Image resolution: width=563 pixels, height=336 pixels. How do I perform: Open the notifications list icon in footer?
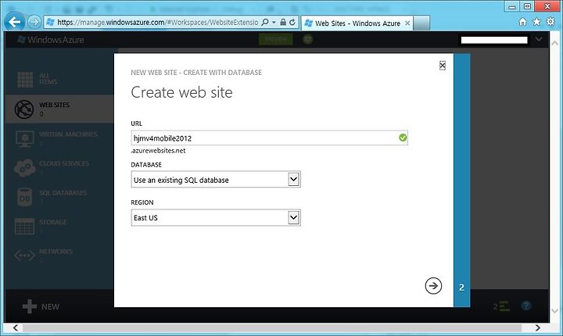click(501, 306)
